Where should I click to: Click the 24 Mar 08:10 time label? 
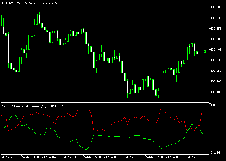pyautogui.click(x=175, y=157)
